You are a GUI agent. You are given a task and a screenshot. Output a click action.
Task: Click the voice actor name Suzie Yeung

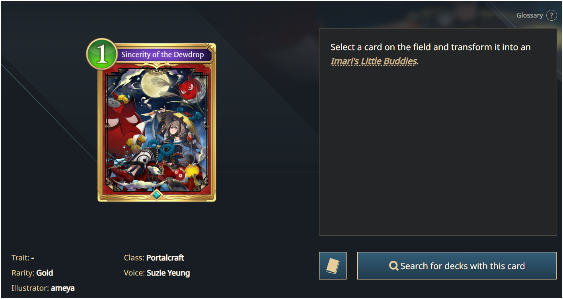[168, 273]
